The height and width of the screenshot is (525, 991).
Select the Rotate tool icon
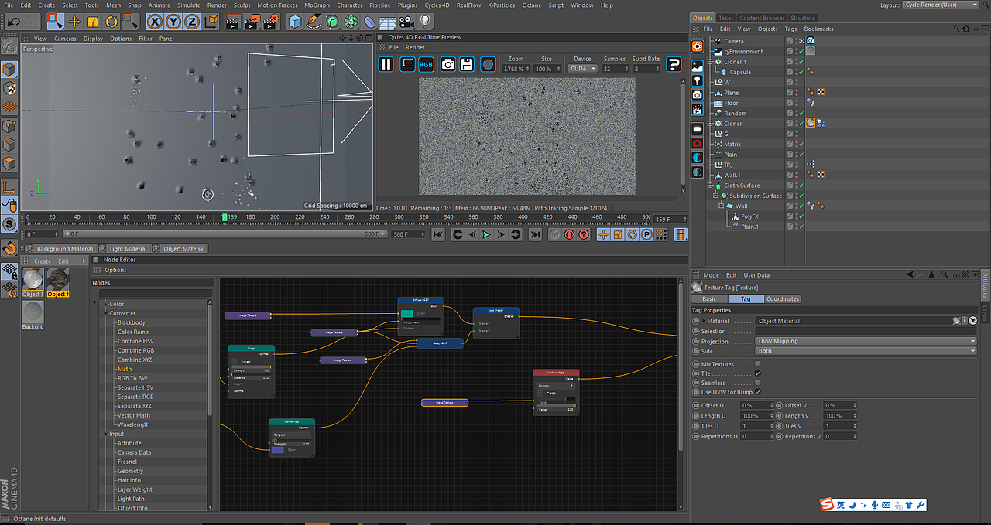pyautogui.click(x=111, y=22)
